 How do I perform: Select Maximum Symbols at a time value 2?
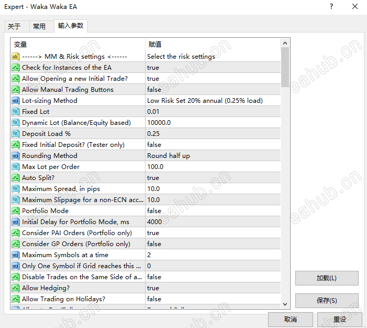coord(213,255)
